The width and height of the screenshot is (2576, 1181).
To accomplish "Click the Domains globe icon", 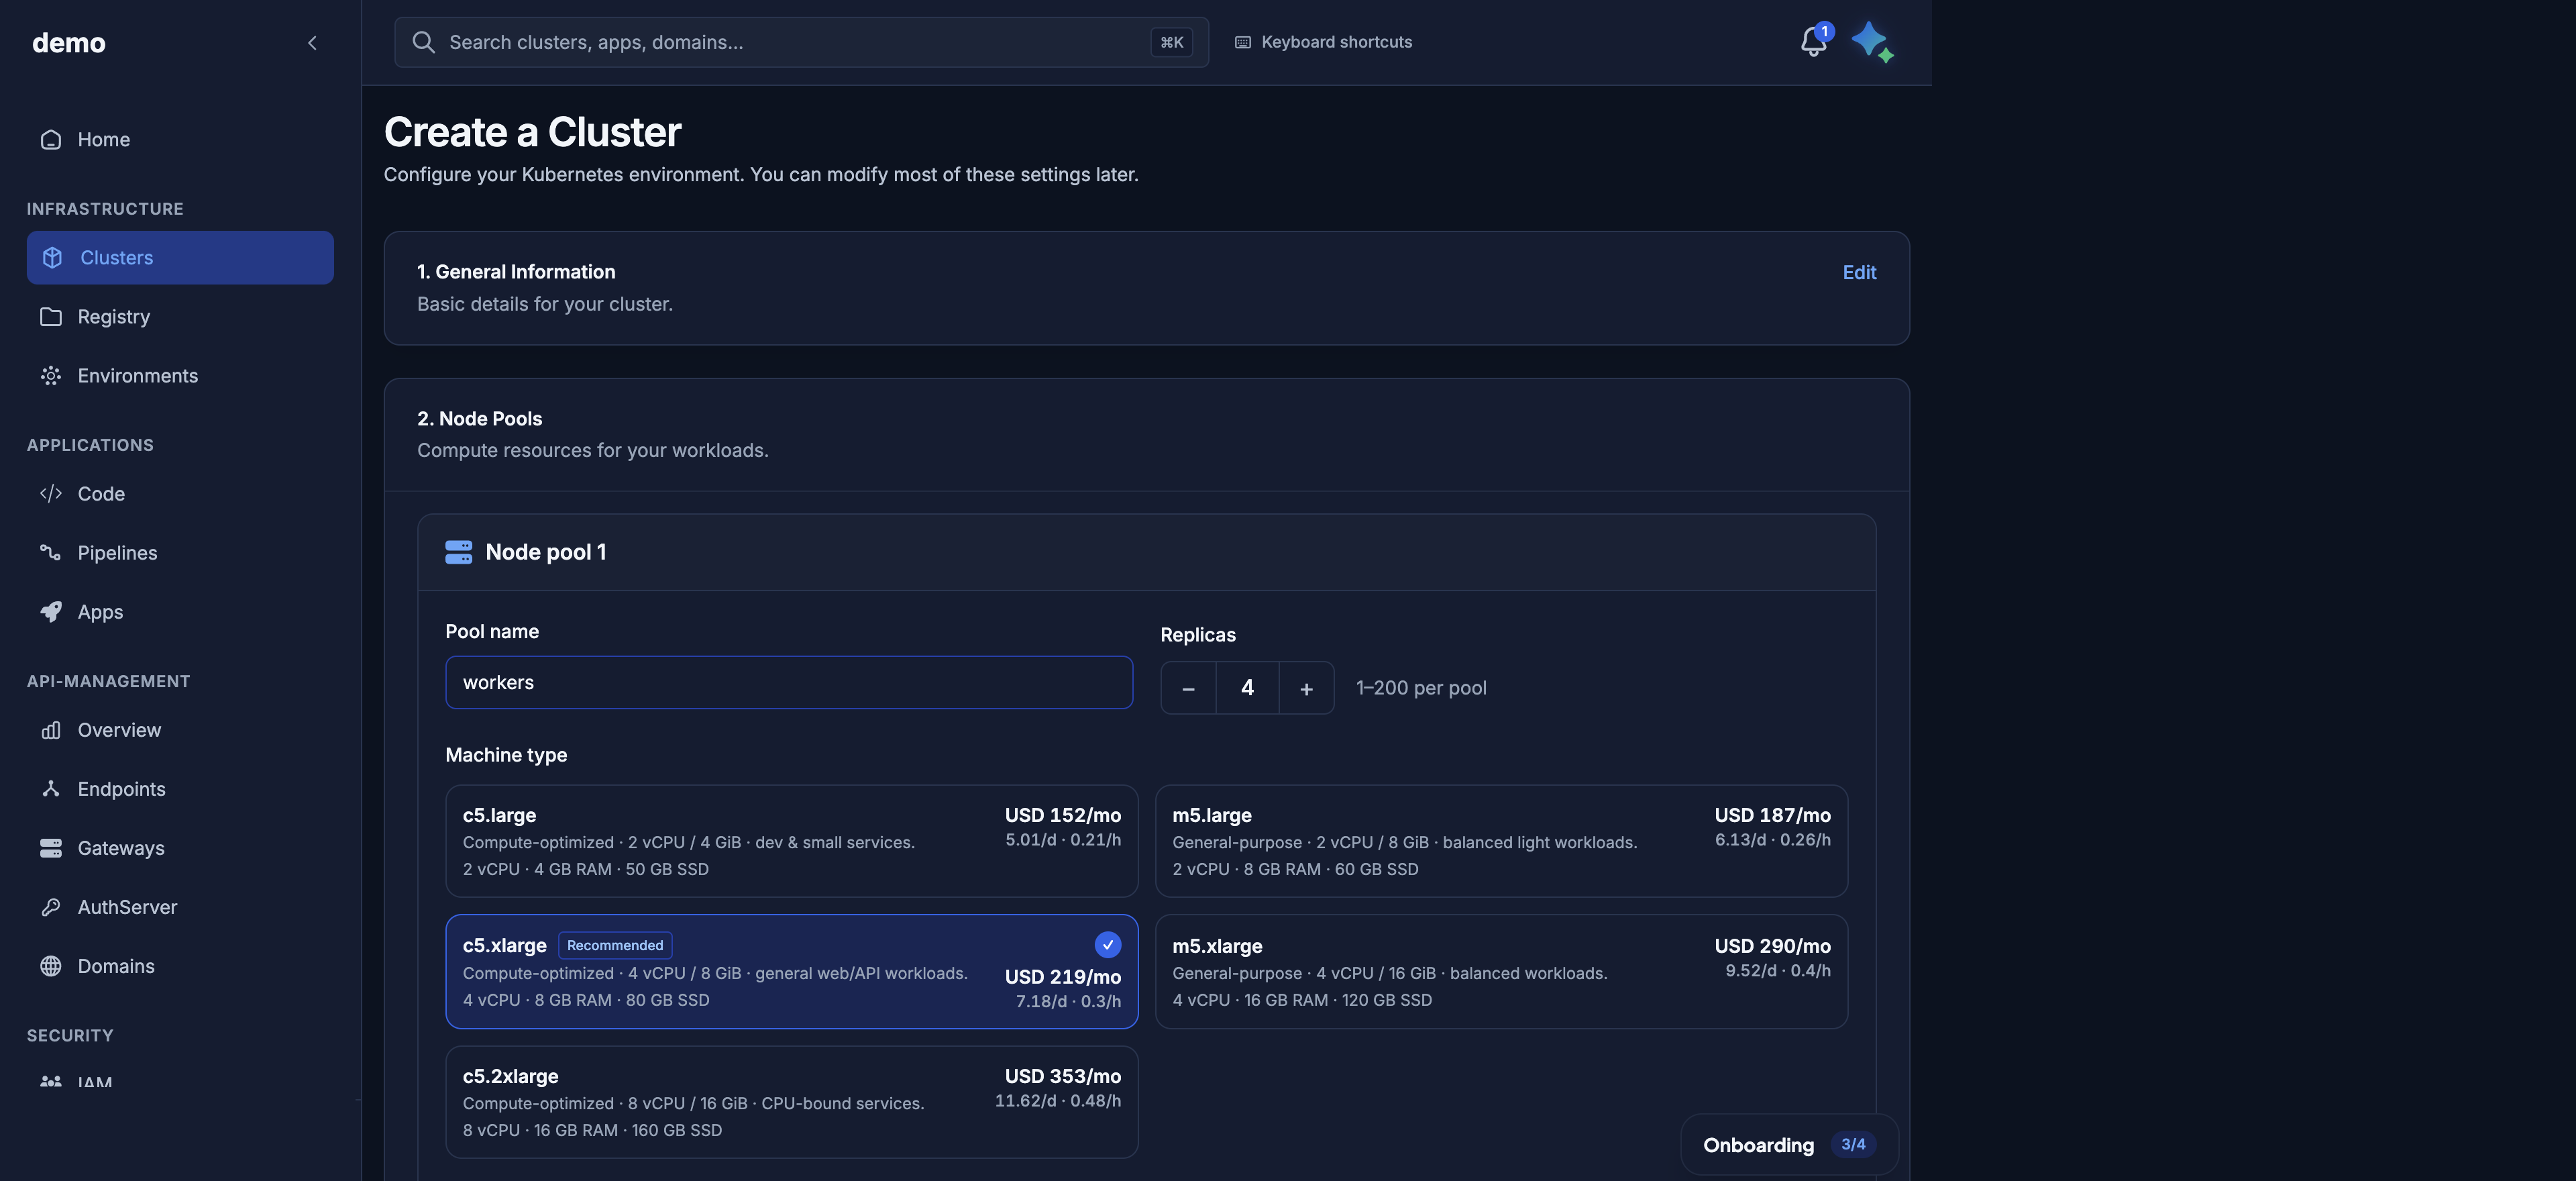I will (x=51, y=966).
